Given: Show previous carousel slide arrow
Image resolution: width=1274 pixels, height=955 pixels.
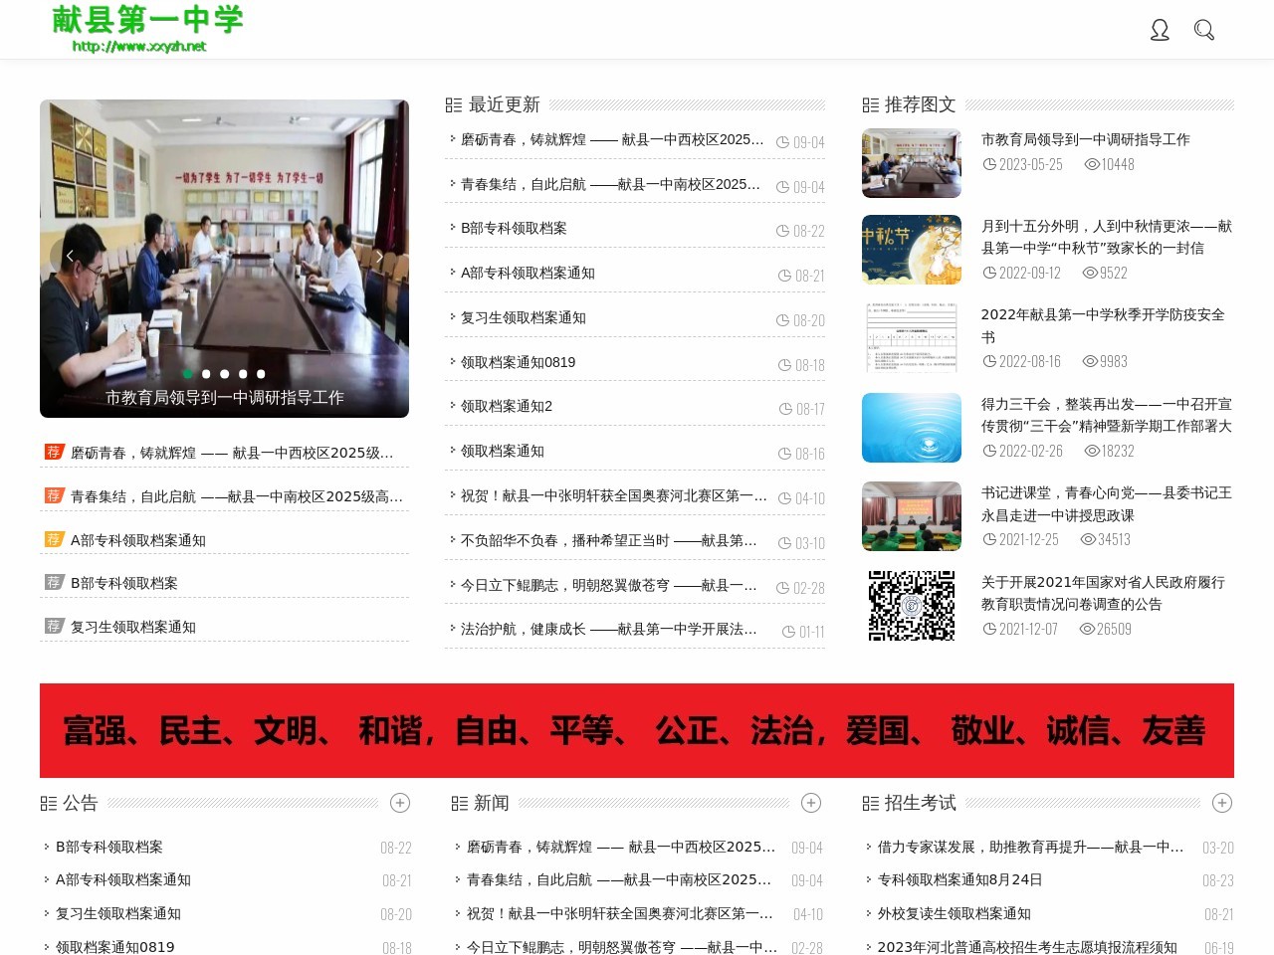Looking at the screenshot, I should (70, 257).
